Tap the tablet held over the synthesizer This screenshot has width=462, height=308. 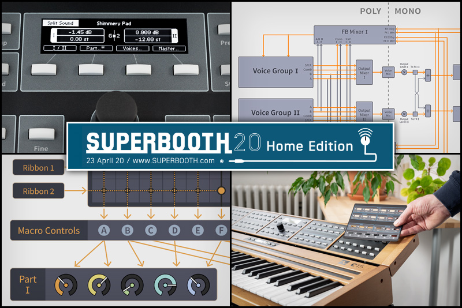[375, 222]
